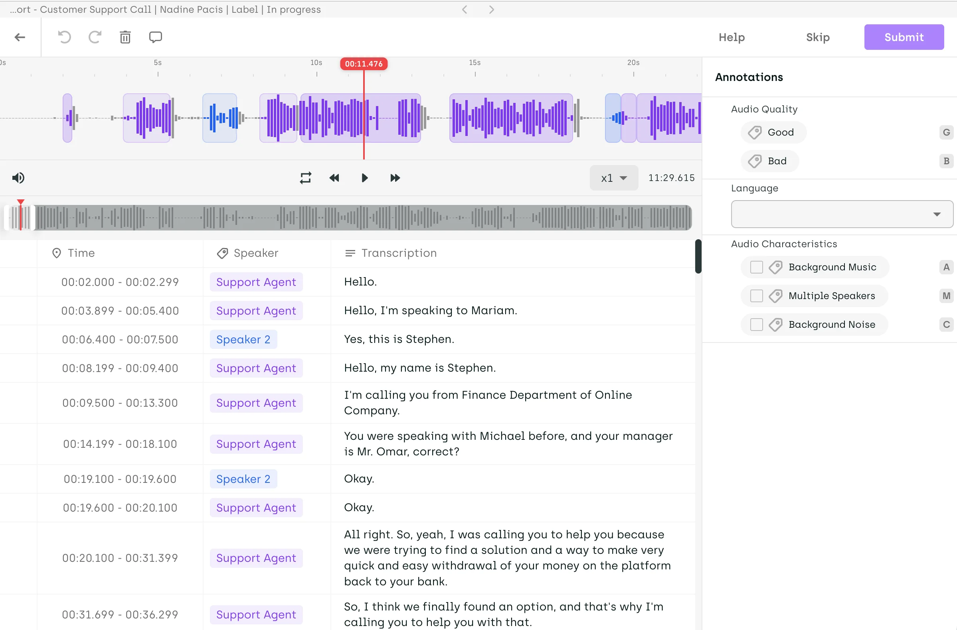Submit the annotation
957x630 pixels.
[904, 37]
